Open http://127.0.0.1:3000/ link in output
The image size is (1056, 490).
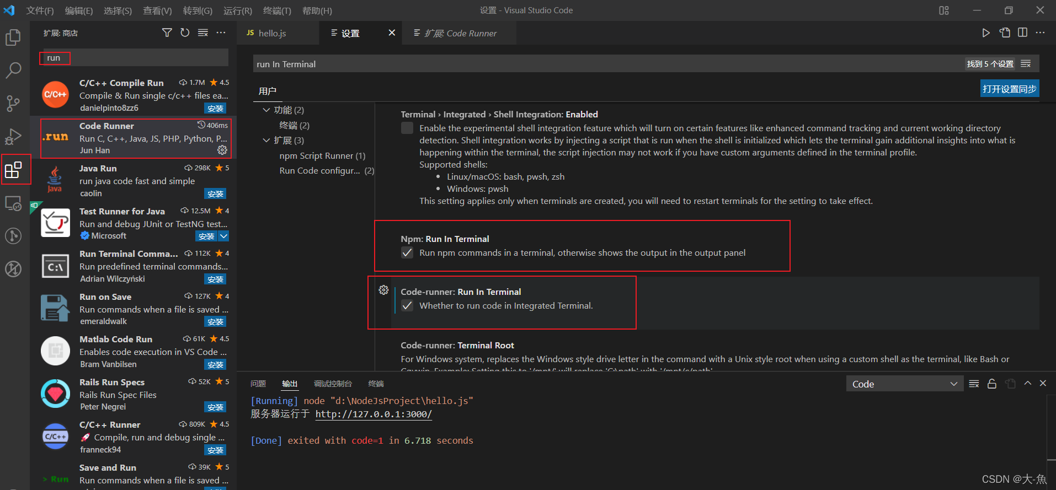(x=374, y=414)
